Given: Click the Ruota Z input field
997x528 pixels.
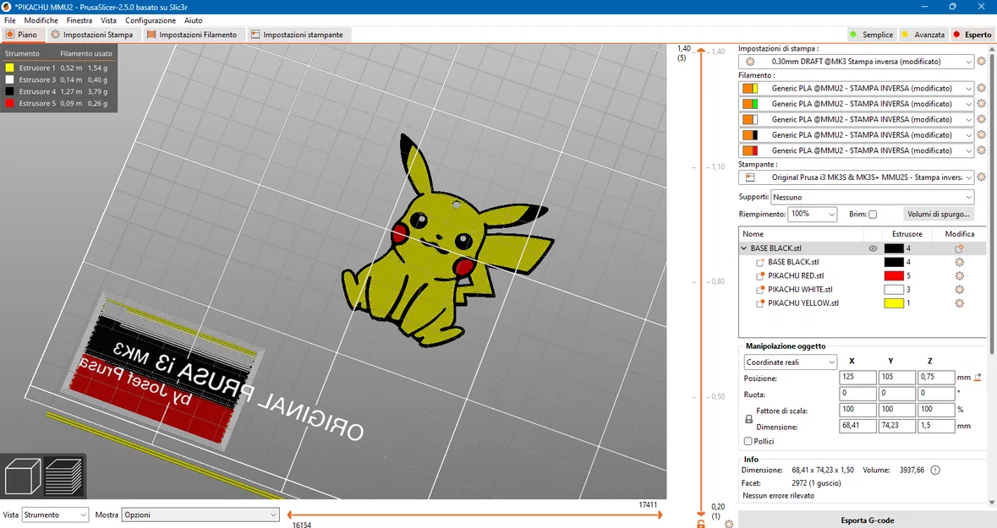Looking at the screenshot, I should 936,394.
